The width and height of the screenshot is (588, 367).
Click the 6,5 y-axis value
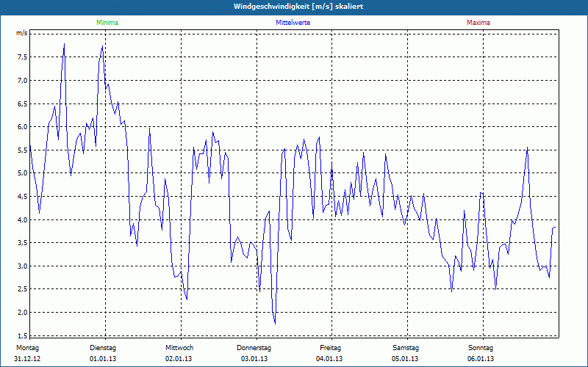point(22,103)
